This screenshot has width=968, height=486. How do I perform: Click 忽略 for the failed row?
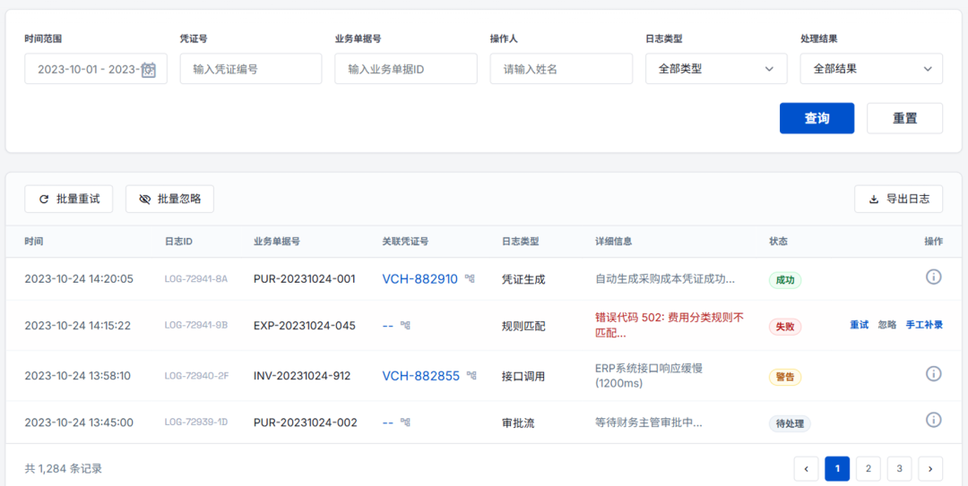tap(887, 325)
